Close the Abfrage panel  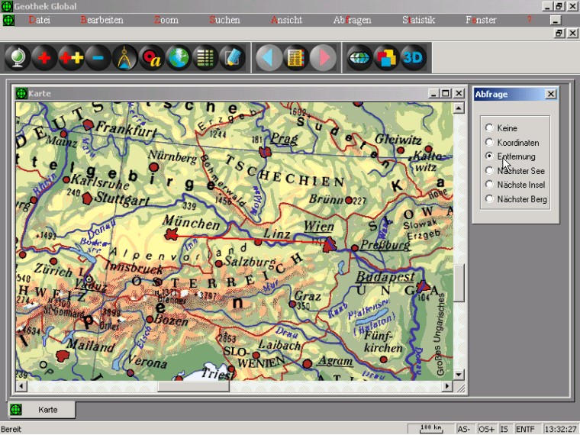pos(551,94)
